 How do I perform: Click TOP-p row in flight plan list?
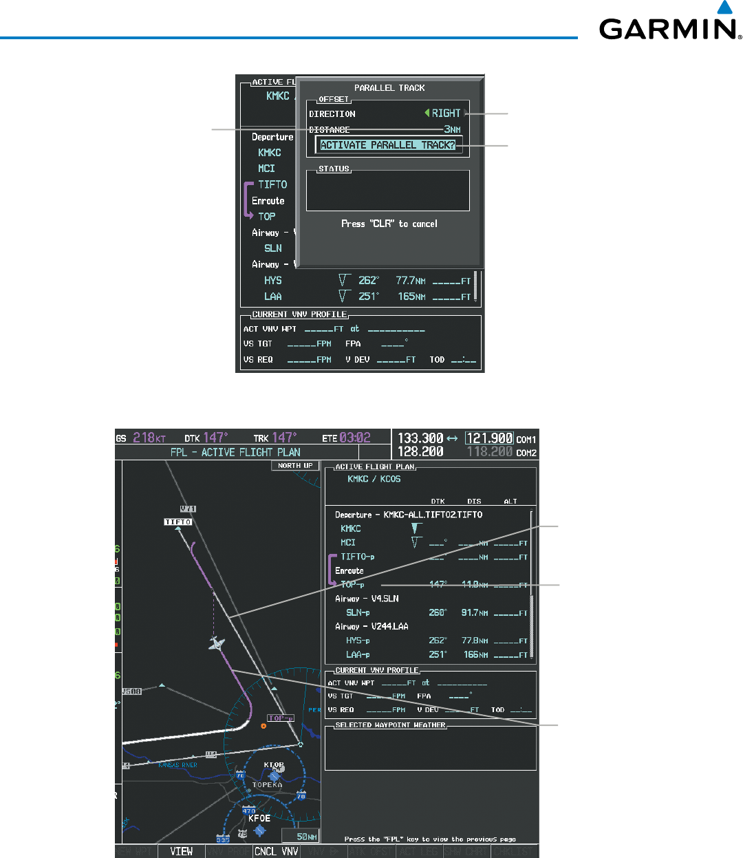[434, 585]
